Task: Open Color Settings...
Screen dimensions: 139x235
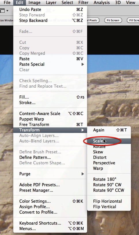Action: click(50, 201)
